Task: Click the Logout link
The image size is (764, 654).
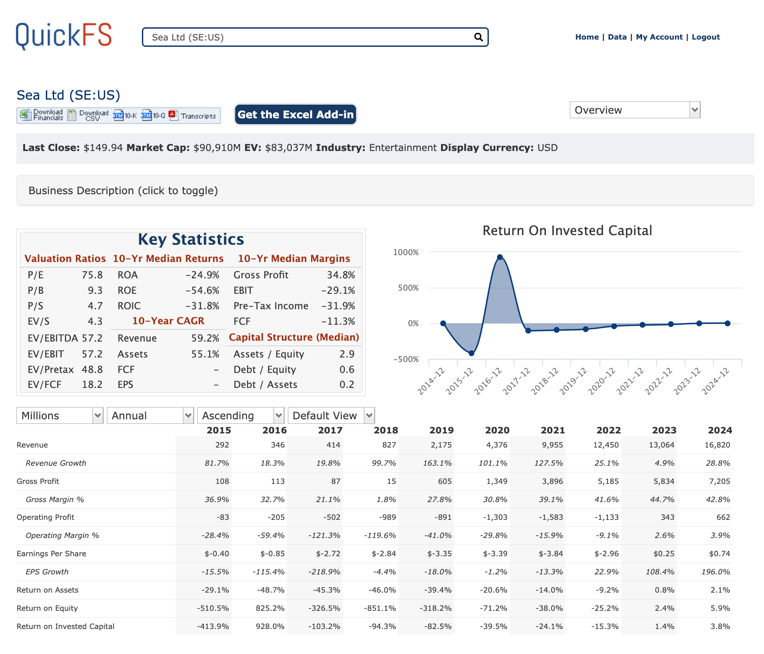Action: click(x=706, y=37)
